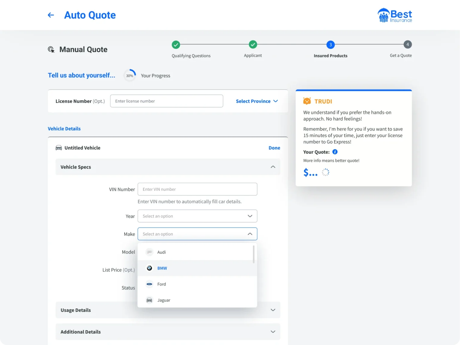Choose BMW from the Make options

click(x=197, y=268)
